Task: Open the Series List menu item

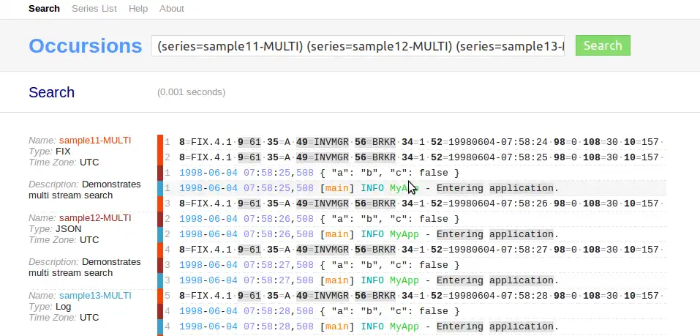Action: (94, 9)
